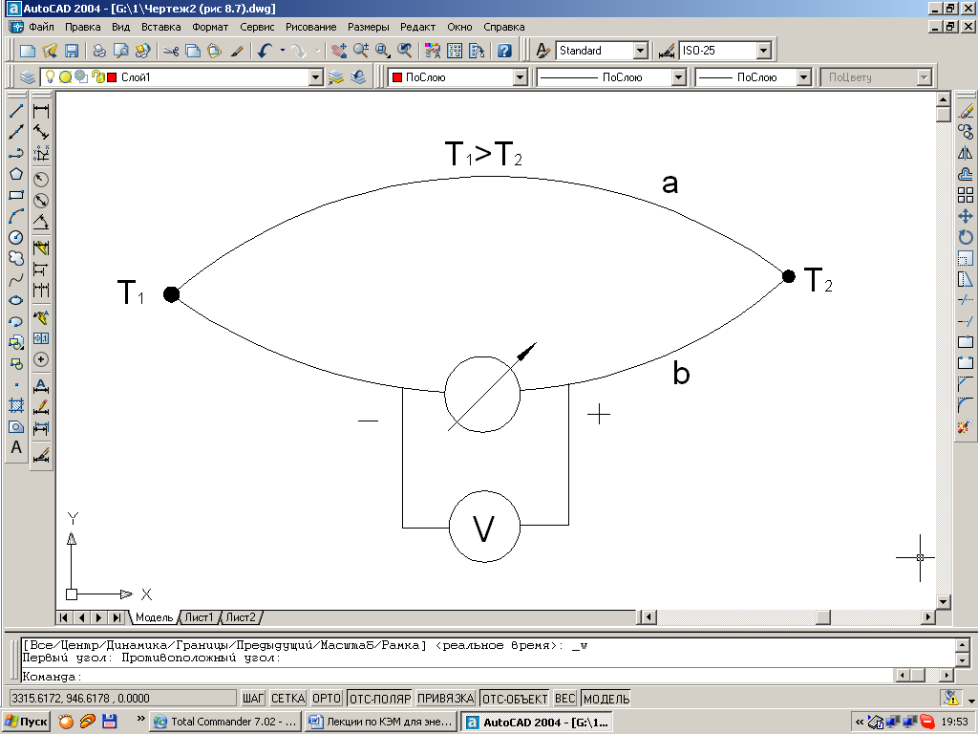Open the Рисование menu
978x734 pixels.
[310, 27]
